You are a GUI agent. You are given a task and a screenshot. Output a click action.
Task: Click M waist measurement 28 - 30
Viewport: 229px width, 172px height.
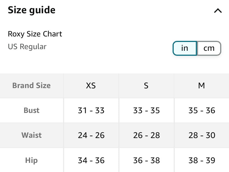[x=202, y=135]
